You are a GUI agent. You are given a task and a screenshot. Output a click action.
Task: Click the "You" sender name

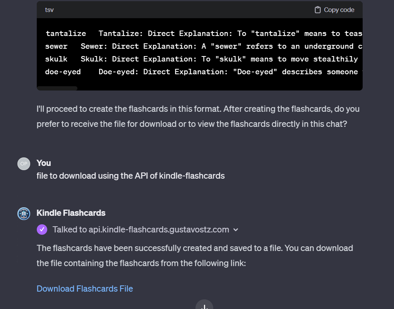pos(44,163)
